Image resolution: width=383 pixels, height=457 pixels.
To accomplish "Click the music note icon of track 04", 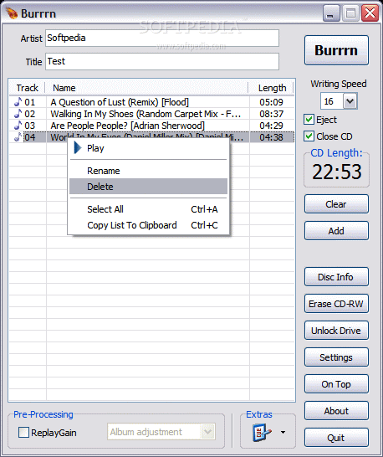I will pos(18,137).
